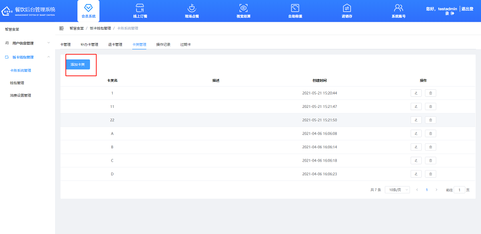Collapse the 饭卡钱包管理 sidebar menu
Image resolution: width=481 pixels, height=234 pixels.
click(27, 57)
